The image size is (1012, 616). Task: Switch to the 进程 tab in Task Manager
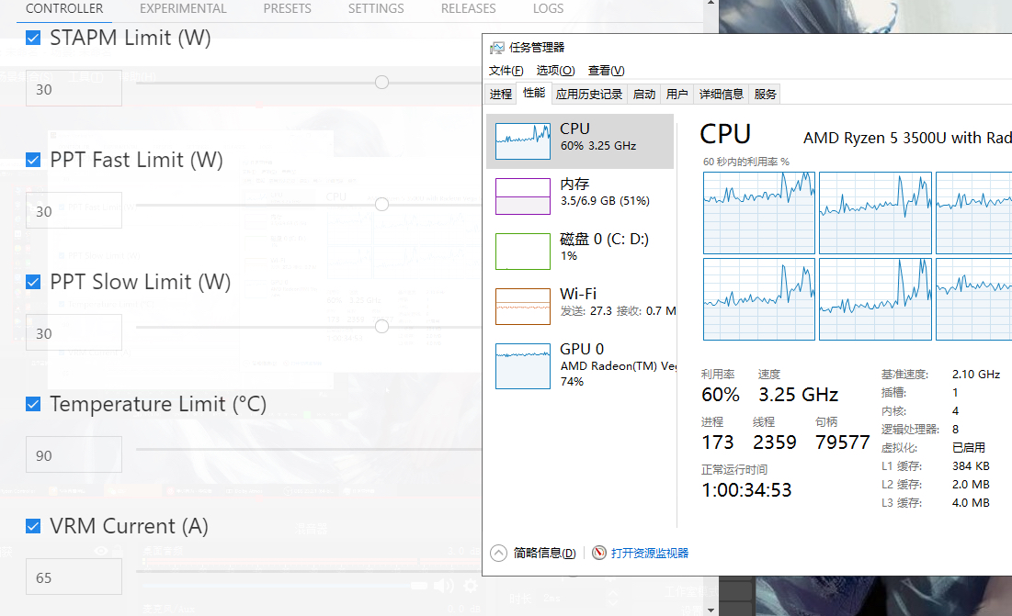(x=501, y=94)
